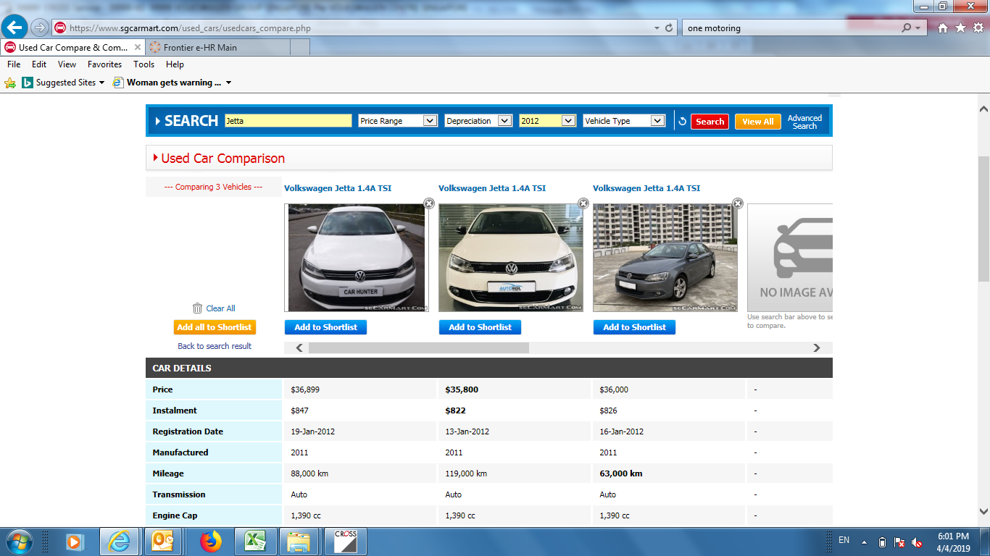The image size is (990, 556).
Task: Open Excel from the taskbar
Action: click(254, 542)
